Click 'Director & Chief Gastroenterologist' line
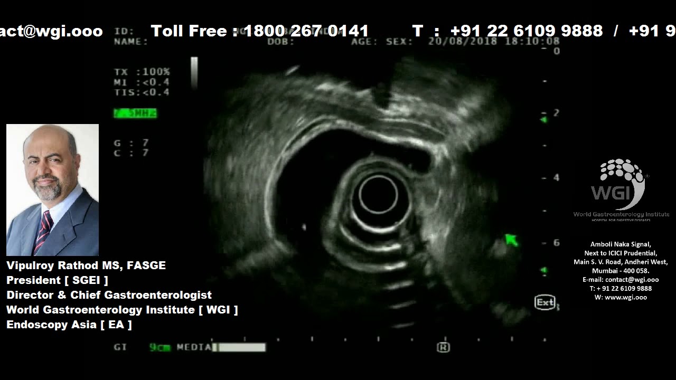This screenshot has height=380, width=676. (109, 295)
